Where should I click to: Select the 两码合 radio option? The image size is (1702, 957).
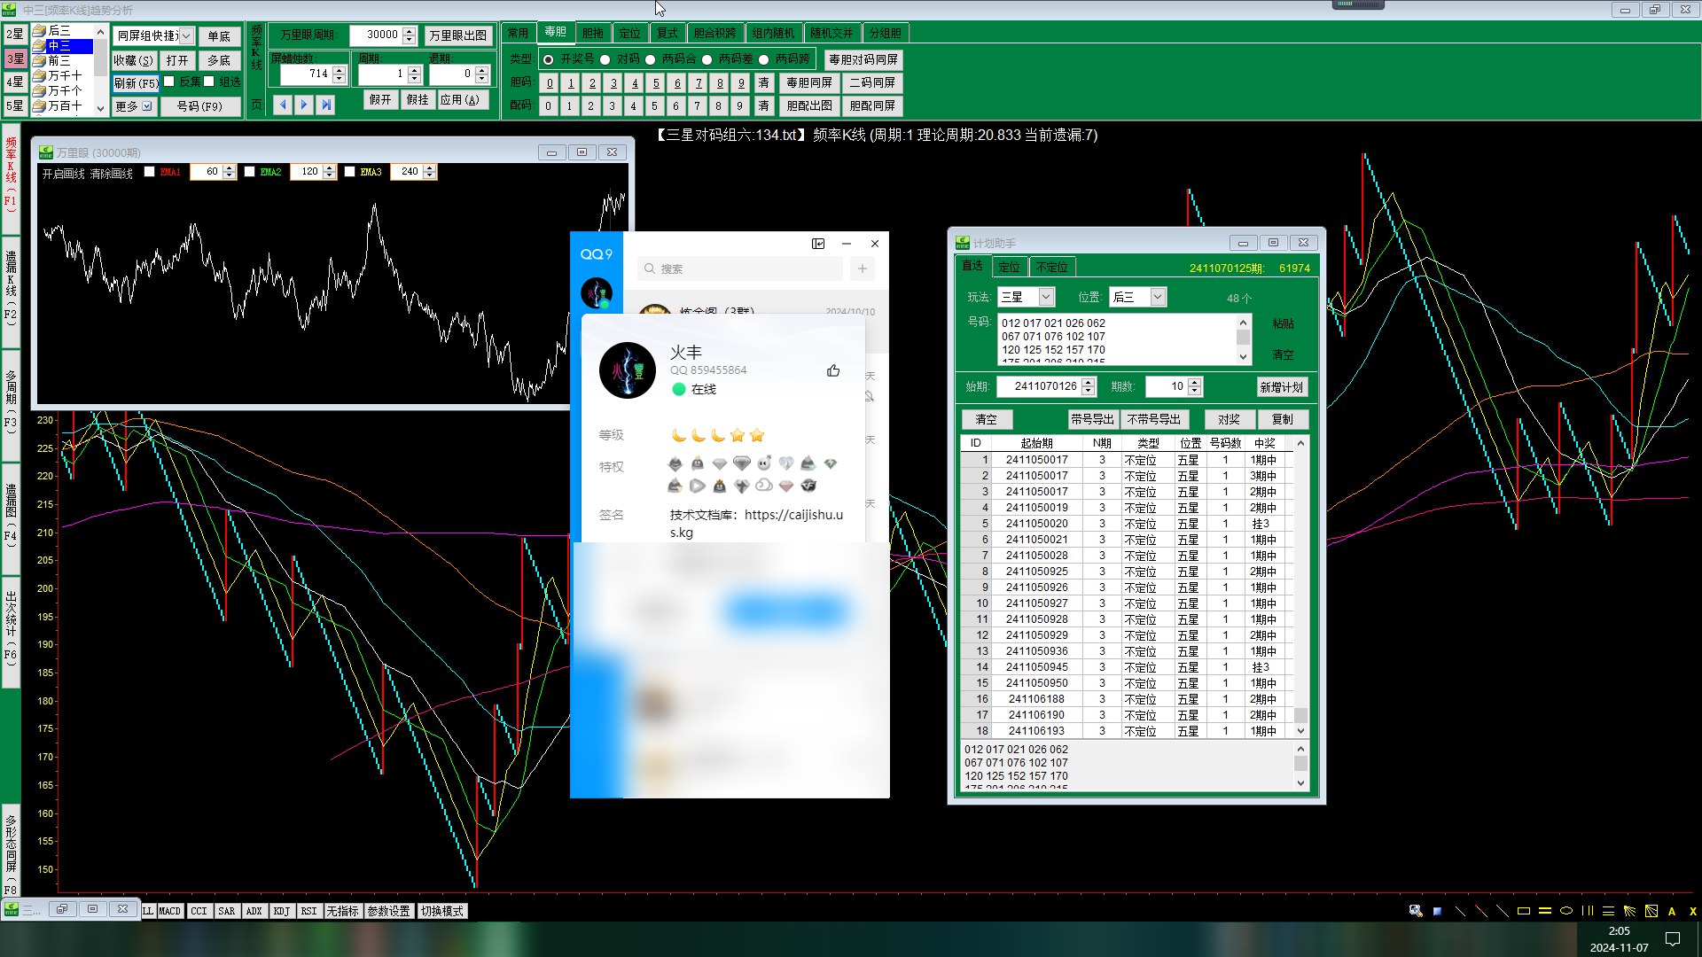[x=650, y=59]
